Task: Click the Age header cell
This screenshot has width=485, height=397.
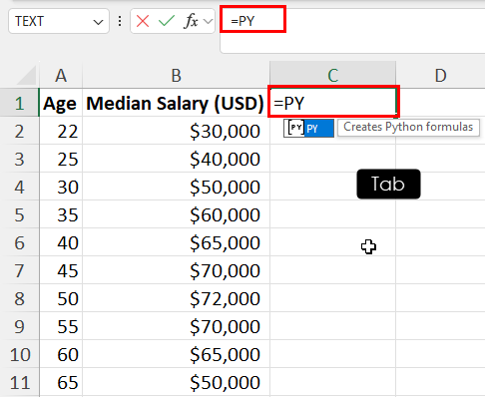Action: coord(61,103)
